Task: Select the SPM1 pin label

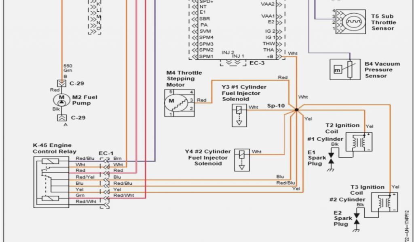Action: click(x=206, y=56)
